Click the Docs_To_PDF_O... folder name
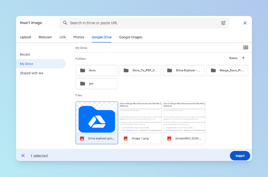 pyautogui.click(x=145, y=70)
